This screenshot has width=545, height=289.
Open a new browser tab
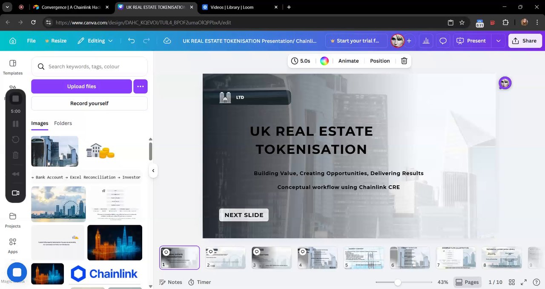point(289,7)
